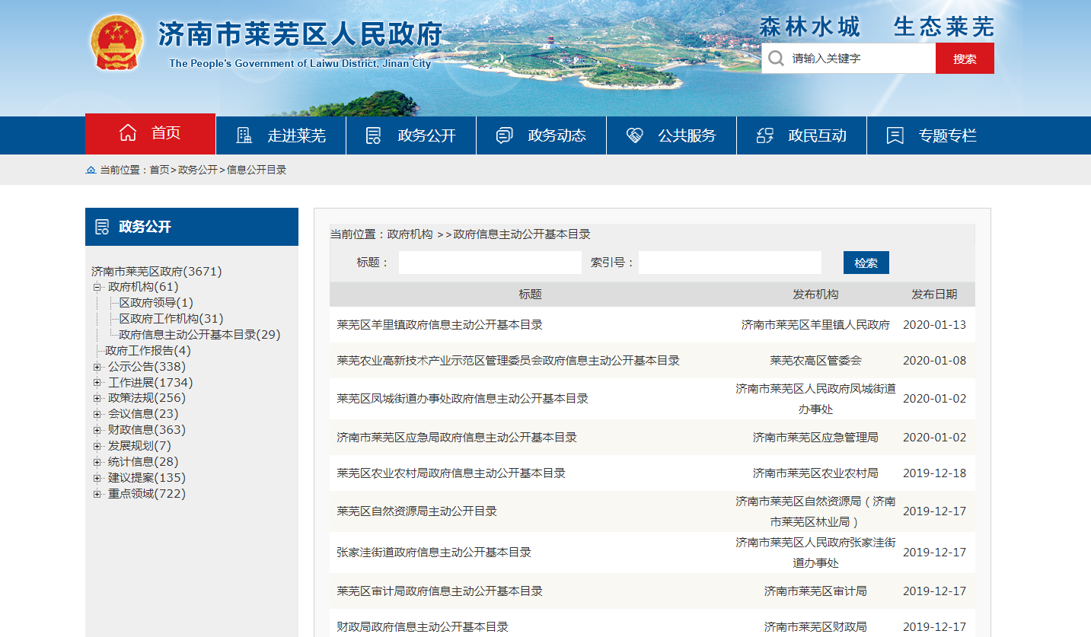Open the 公共服务 navigation tab
The height and width of the screenshot is (637, 1091).
coord(672,135)
